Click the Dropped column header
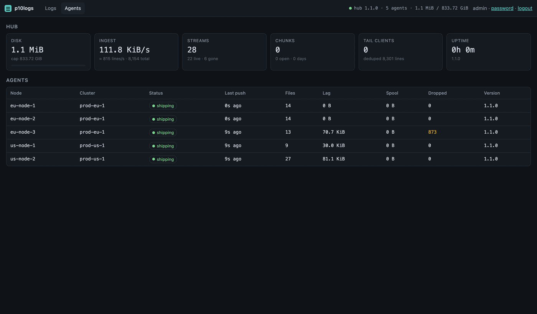Viewport: 537px width, 314px height. (x=437, y=93)
